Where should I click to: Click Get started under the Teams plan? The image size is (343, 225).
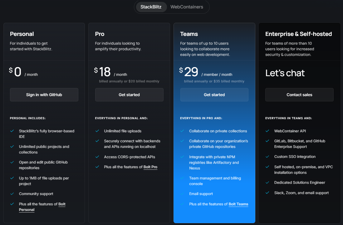214,95
